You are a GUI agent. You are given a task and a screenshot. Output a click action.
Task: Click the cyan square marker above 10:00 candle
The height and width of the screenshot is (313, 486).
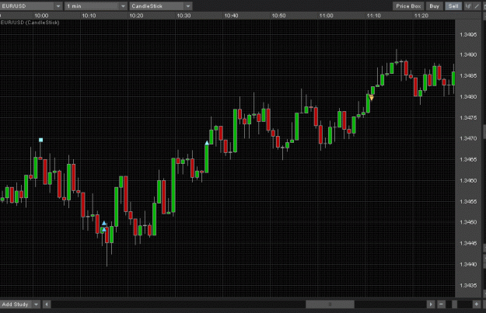[40, 140]
